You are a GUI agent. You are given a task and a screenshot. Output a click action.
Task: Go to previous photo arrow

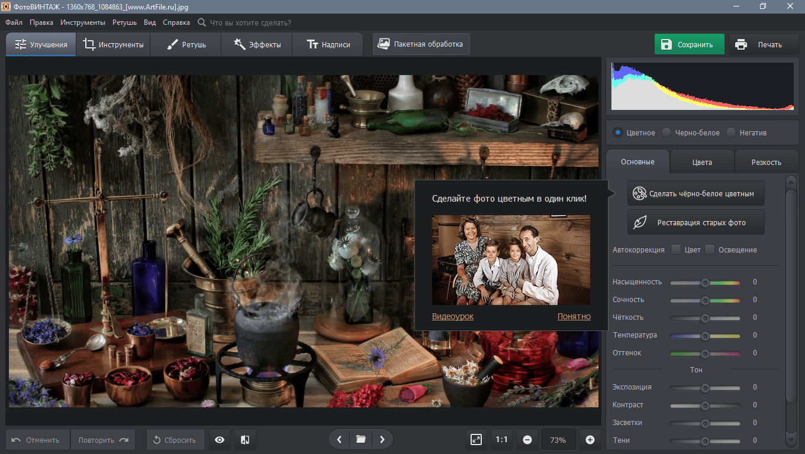coord(339,440)
